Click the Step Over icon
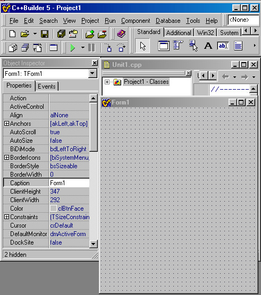 click(x=121, y=48)
